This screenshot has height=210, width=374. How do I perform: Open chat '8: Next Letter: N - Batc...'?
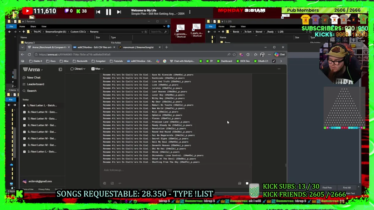click(x=40, y=112)
